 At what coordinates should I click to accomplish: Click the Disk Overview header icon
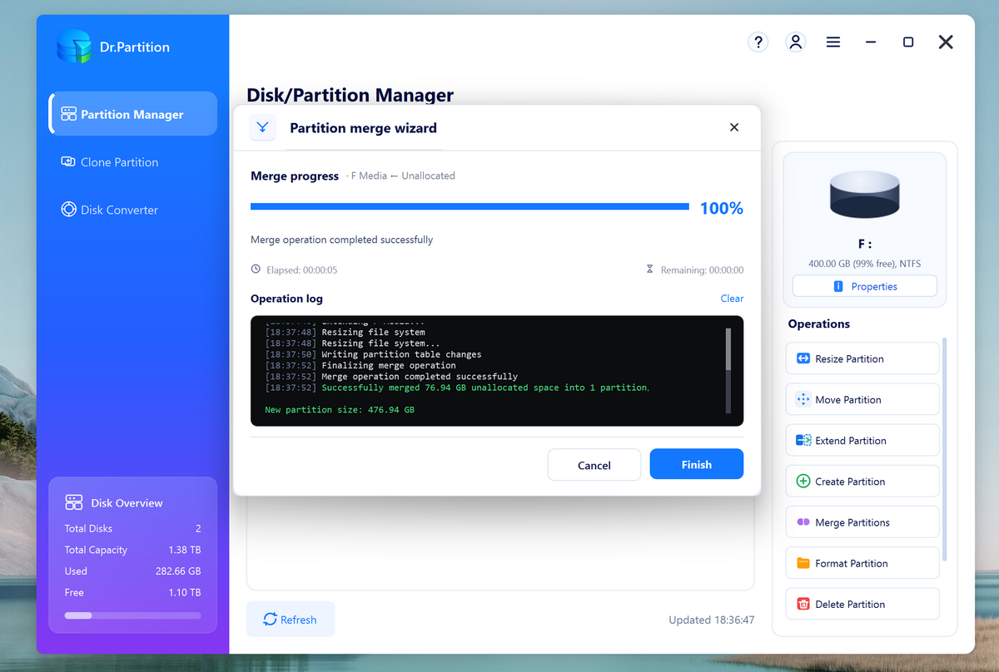74,502
